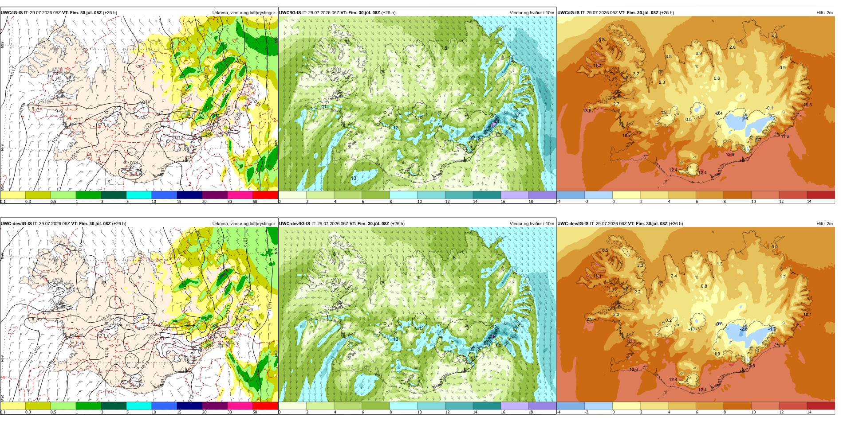
Task: Click dark red 14 swatch in UWC-dev temperature legend
Action: (820, 405)
